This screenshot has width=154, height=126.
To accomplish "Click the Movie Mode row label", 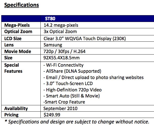I will point(18,52).
